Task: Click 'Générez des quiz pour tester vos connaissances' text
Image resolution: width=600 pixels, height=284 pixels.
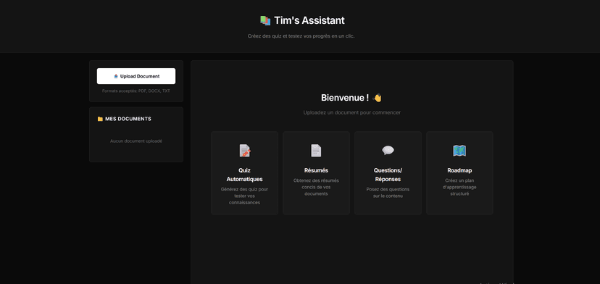Action: 244,196
